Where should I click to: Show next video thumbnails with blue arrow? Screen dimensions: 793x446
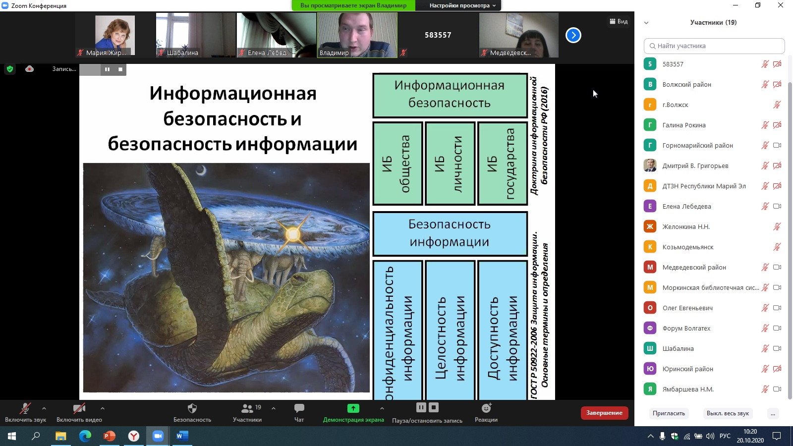[x=573, y=35]
